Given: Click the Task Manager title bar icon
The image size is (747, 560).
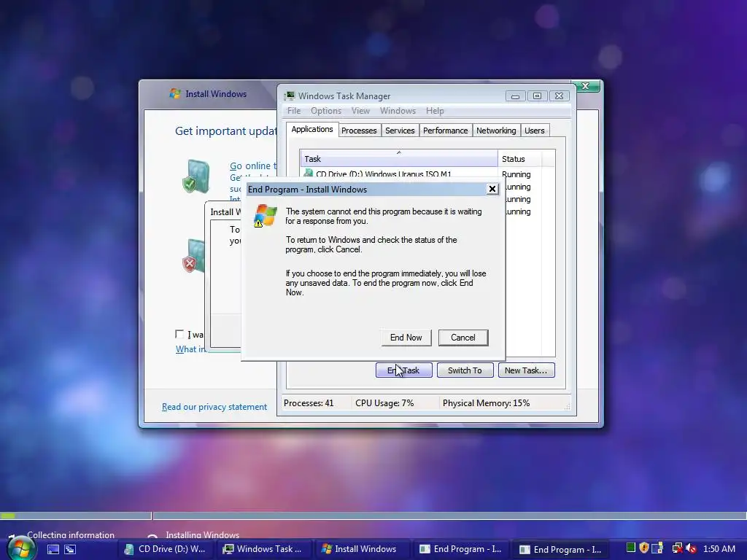Looking at the screenshot, I should tap(290, 96).
